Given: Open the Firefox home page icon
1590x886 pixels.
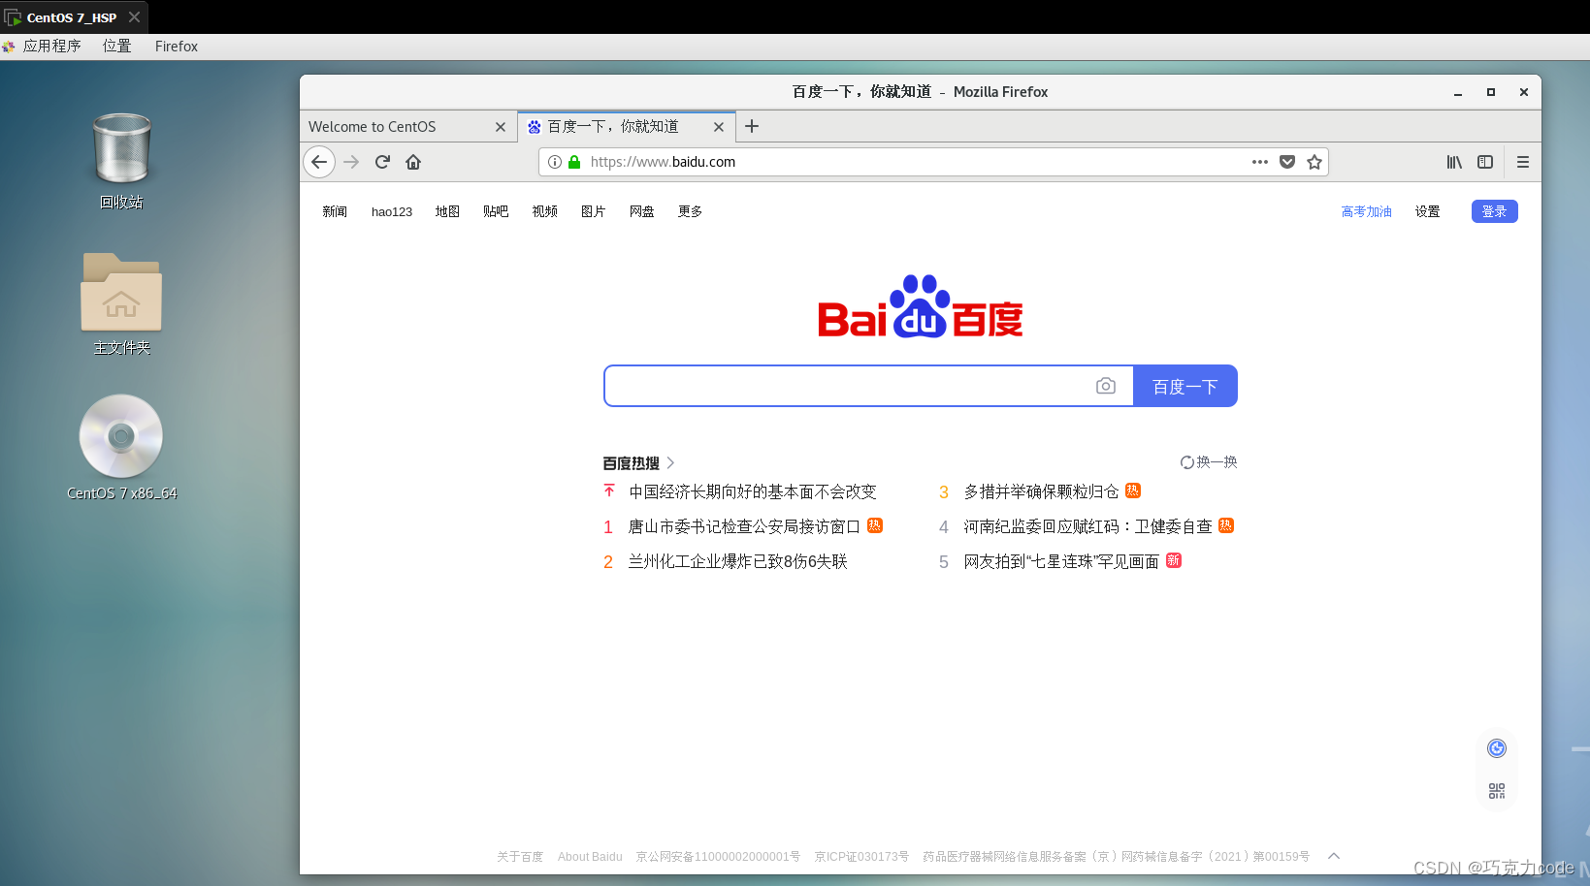Looking at the screenshot, I should click(413, 162).
